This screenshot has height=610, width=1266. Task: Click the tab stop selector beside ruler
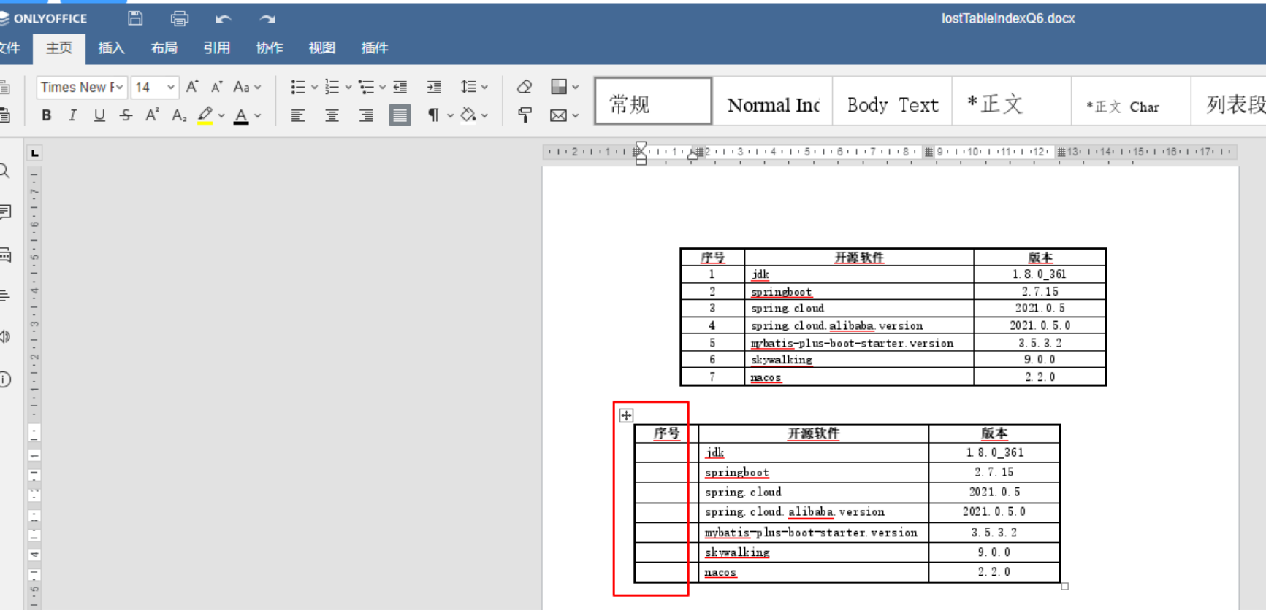[x=34, y=152]
